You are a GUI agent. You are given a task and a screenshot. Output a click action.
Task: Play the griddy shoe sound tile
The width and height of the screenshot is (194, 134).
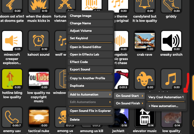coord(171,6)
